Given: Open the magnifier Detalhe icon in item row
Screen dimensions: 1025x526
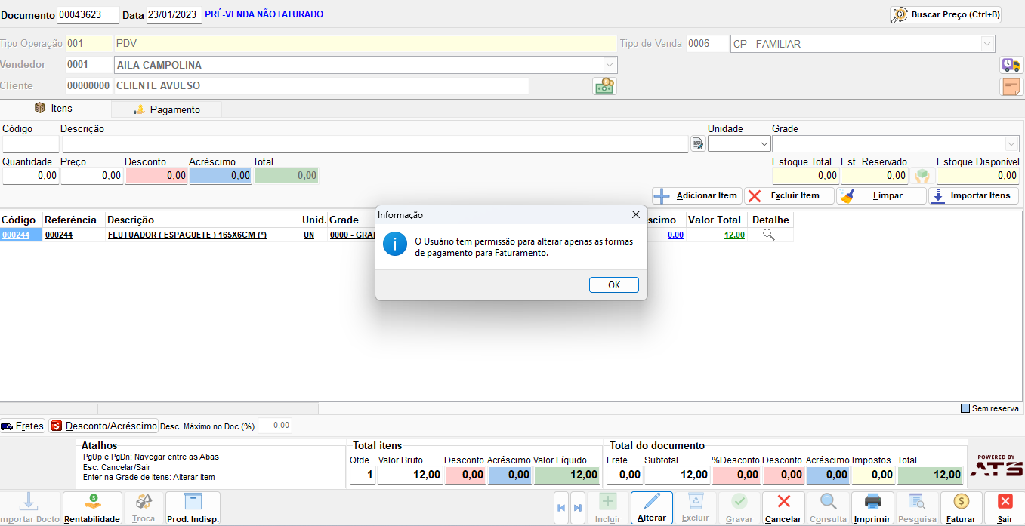Looking at the screenshot, I should coord(769,235).
